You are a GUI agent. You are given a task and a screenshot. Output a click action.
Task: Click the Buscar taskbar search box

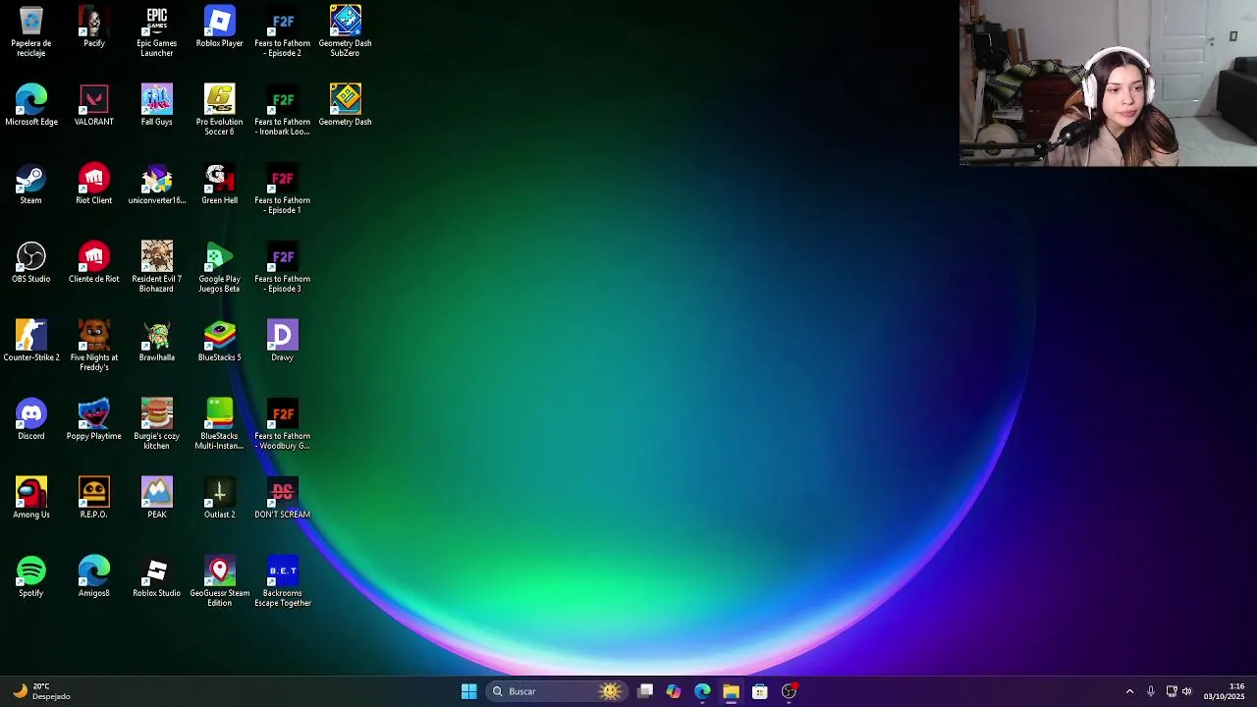coord(557,691)
